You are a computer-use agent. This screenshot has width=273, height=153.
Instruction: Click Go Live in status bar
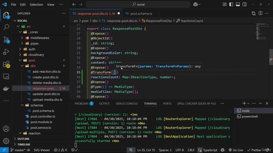click(236, 150)
